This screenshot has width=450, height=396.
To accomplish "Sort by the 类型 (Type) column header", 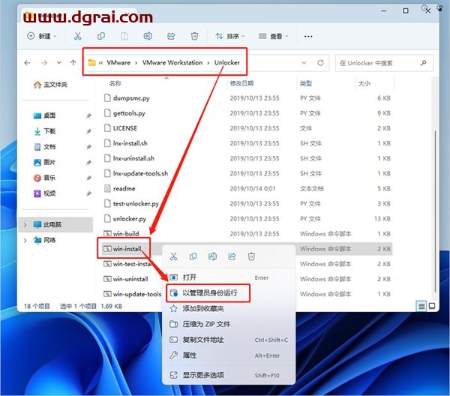I will [x=306, y=83].
